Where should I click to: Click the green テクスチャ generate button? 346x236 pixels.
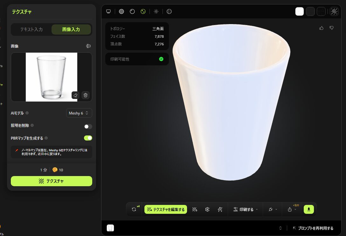pyautogui.click(x=52, y=181)
